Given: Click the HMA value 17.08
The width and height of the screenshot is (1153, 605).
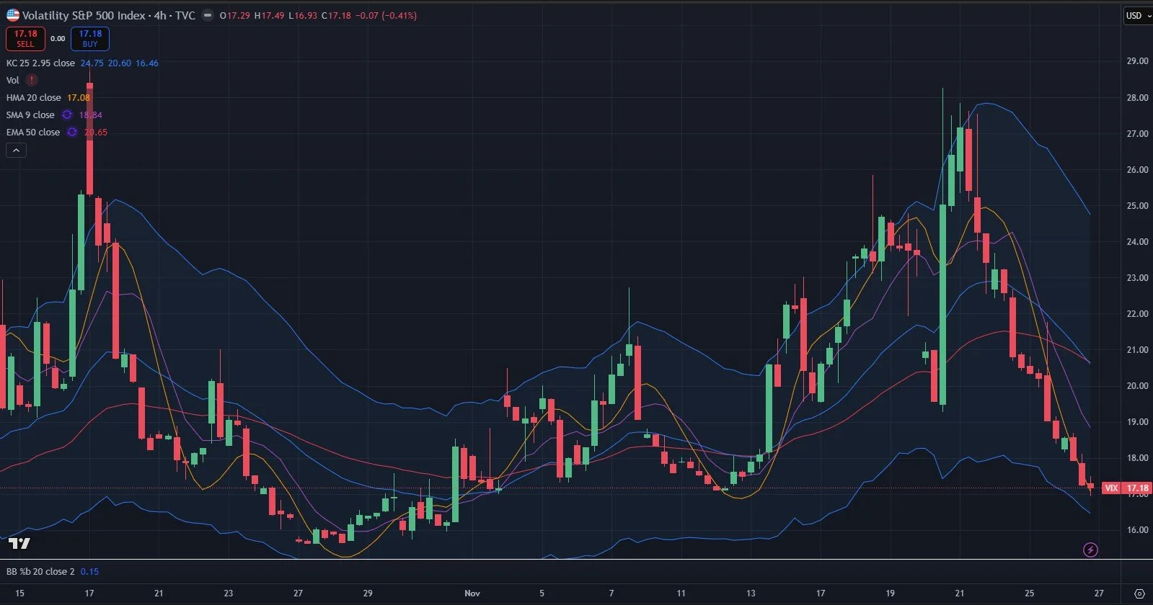Looking at the screenshot, I should (79, 97).
